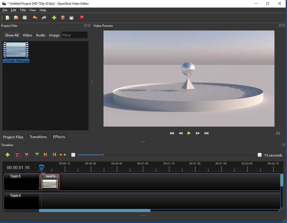Collapse Track 4 using its chevron

point(7,195)
